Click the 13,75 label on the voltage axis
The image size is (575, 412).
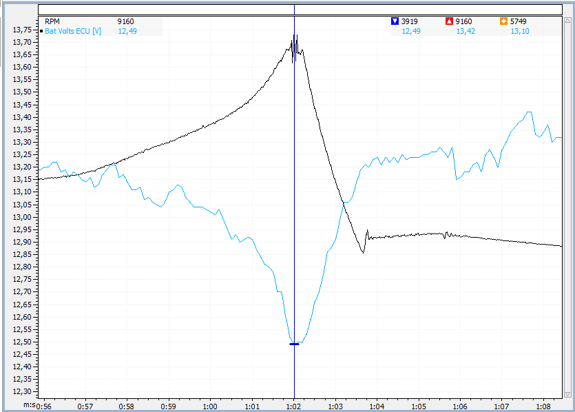point(22,30)
